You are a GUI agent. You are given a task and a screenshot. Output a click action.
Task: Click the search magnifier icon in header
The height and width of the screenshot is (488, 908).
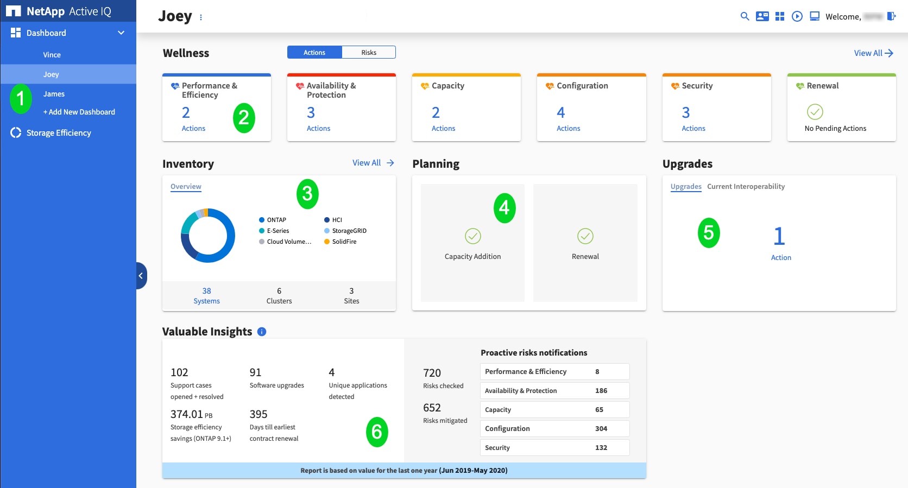(x=745, y=16)
